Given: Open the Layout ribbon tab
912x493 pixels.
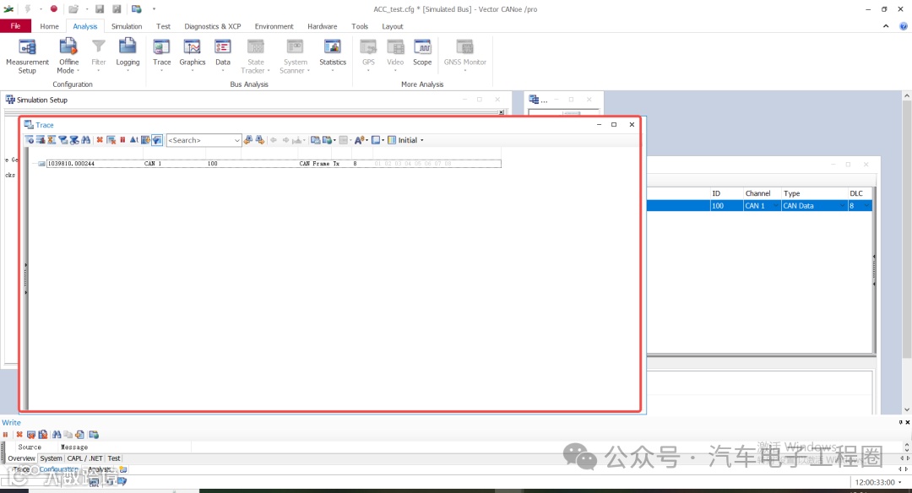Looking at the screenshot, I should (393, 26).
